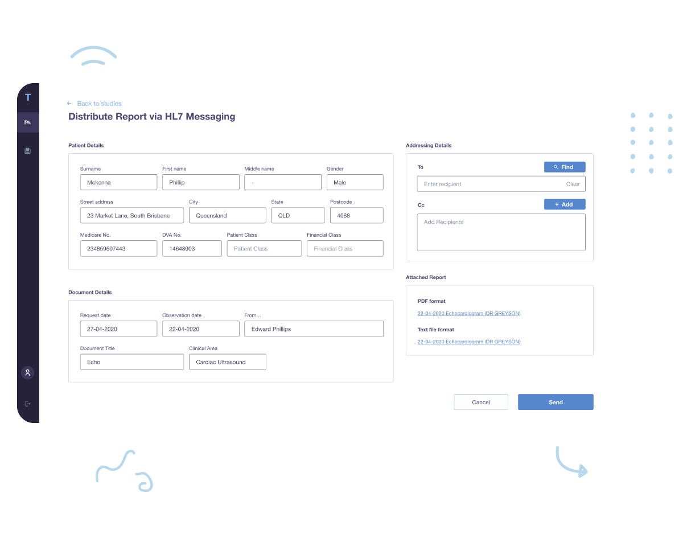Click the Distribute Report via HL7 Messaging heading
The width and height of the screenshot is (683, 542).
point(151,117)
